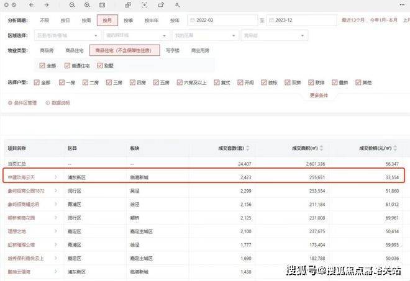Click the zoom in magnifier icon
Screen dimensions: 410x281
tap(86, 5)
